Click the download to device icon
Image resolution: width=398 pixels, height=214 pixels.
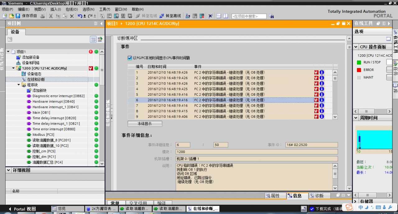point(109,16)
